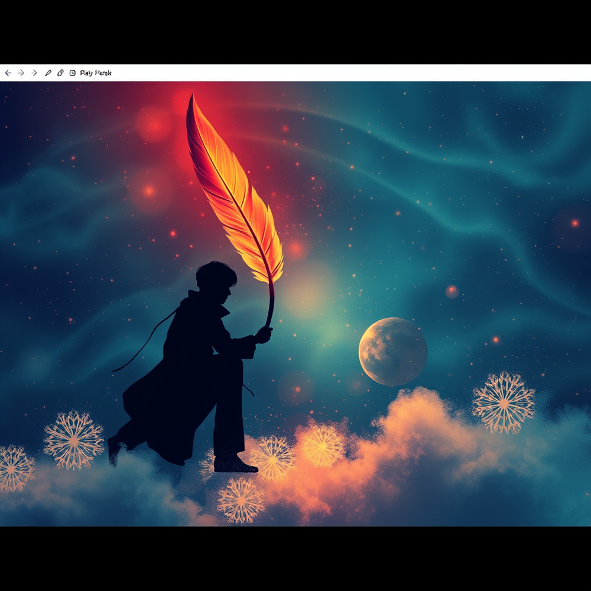This screenshot has width=591, height=591.
Task: Click the moon in the image
Action: click(x=392, y=352)
